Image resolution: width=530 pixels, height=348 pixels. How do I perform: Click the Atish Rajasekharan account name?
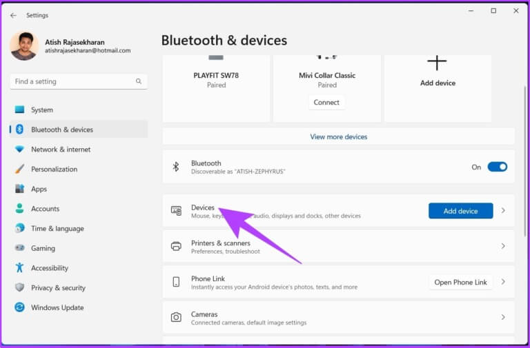click(x=75, y=42)
